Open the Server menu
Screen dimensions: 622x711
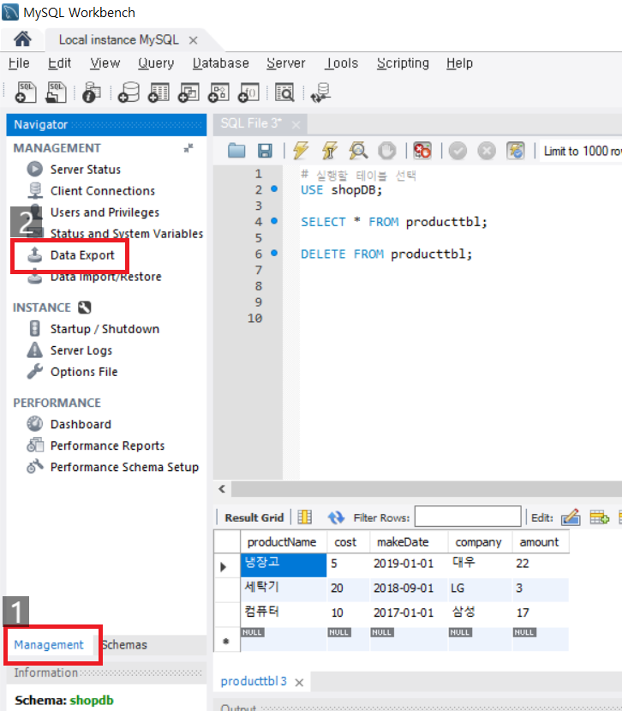pos(286,63)
